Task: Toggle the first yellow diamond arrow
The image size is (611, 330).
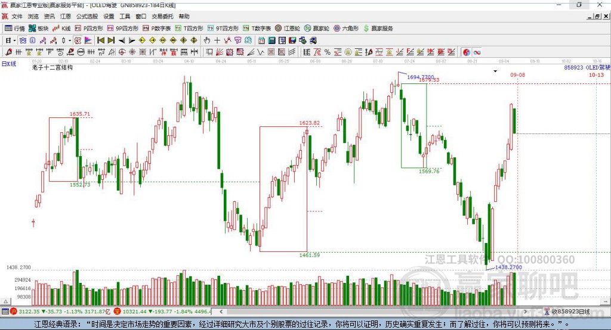Action: (x=142, y=41)
